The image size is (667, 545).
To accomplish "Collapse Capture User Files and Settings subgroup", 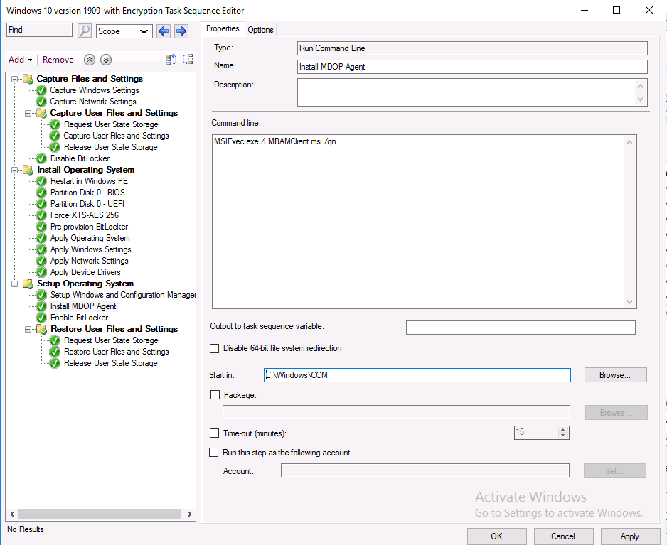I will [28, 113].
